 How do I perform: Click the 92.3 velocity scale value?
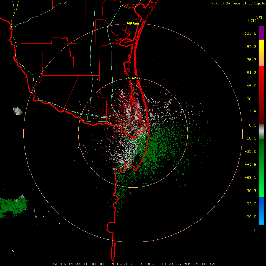click(252, 46)
